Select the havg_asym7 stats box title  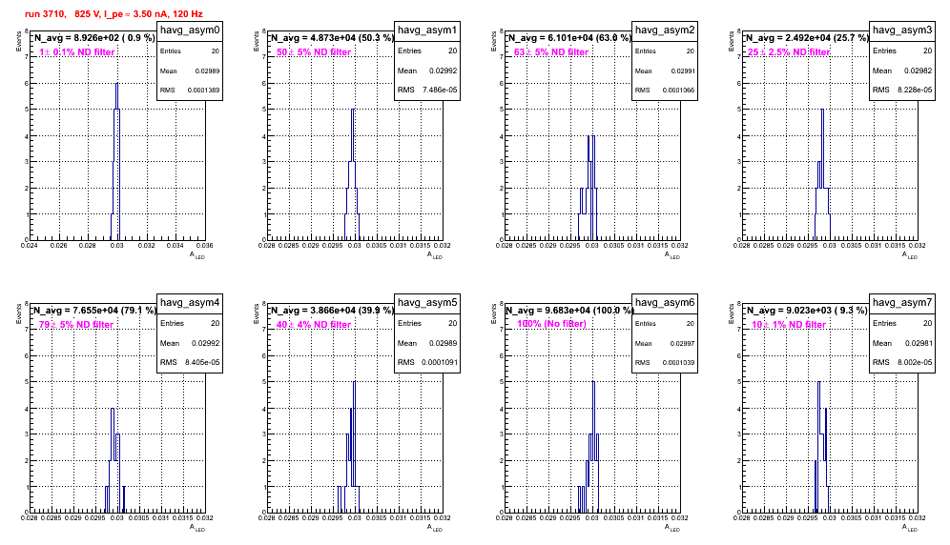pyautogui.click(x=902, y=303)
